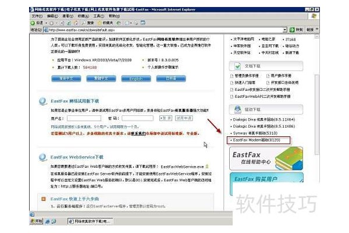Click the Edit page toolbar icon
349x233 pixels.
point(143,23)
